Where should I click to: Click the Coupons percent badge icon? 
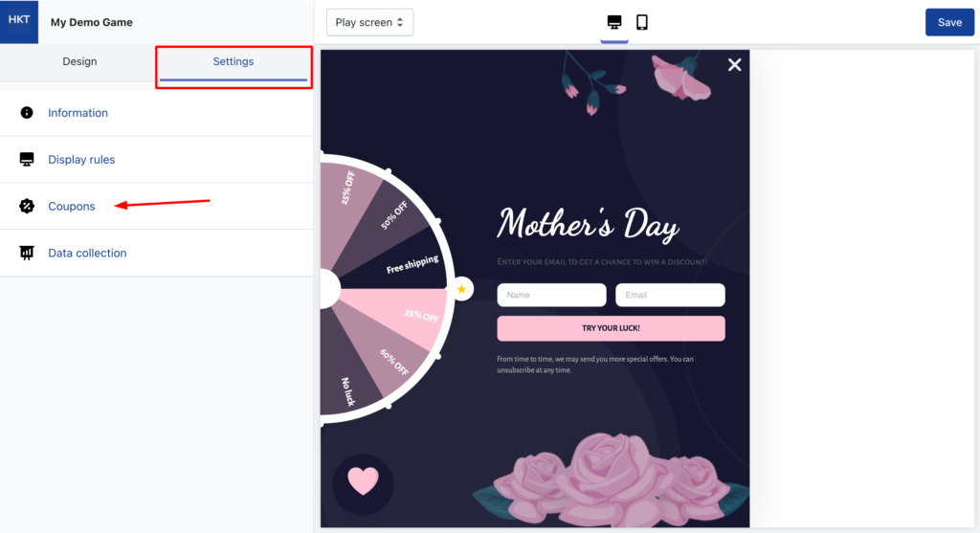tap(26, 206)
